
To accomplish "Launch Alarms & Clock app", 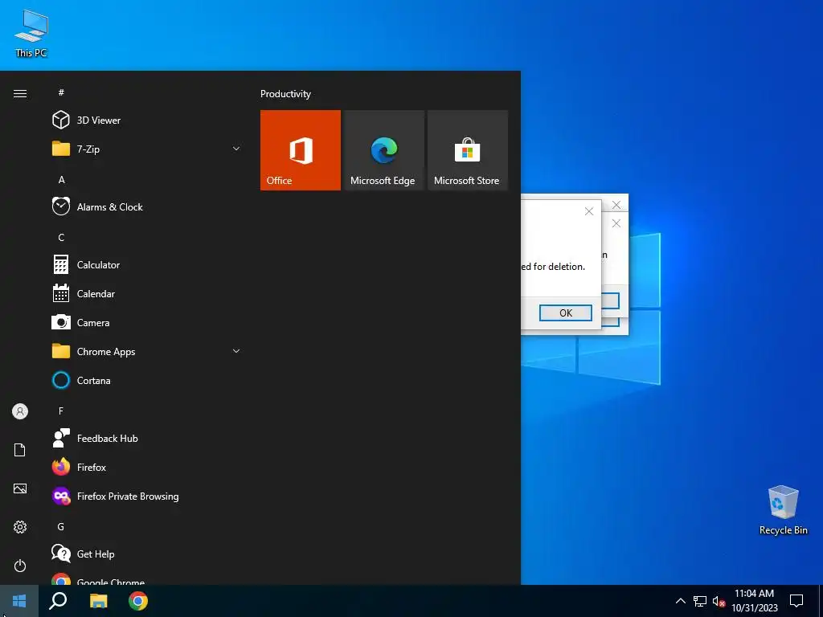I will pos(147,206).
